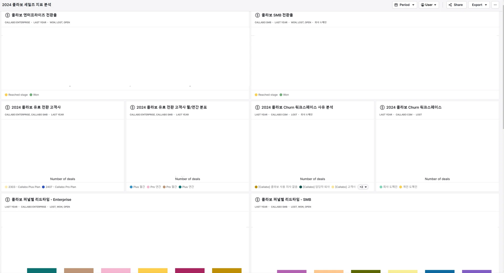Toggle the Won legend on 콜라보 엔터프라이즈 전환율

tap(34, 95)
